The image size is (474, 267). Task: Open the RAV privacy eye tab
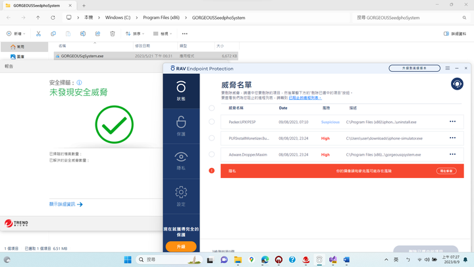181,161
